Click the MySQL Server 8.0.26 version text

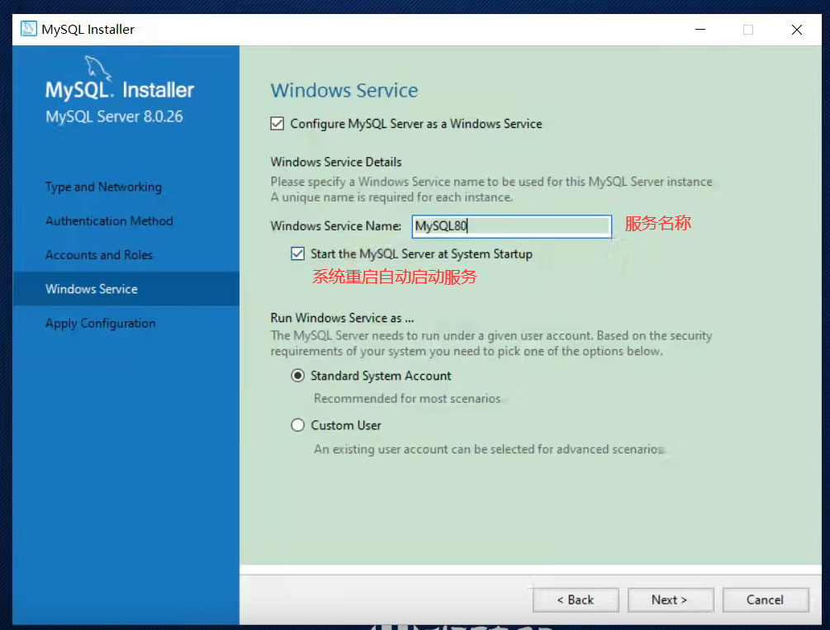pos(114,116)
